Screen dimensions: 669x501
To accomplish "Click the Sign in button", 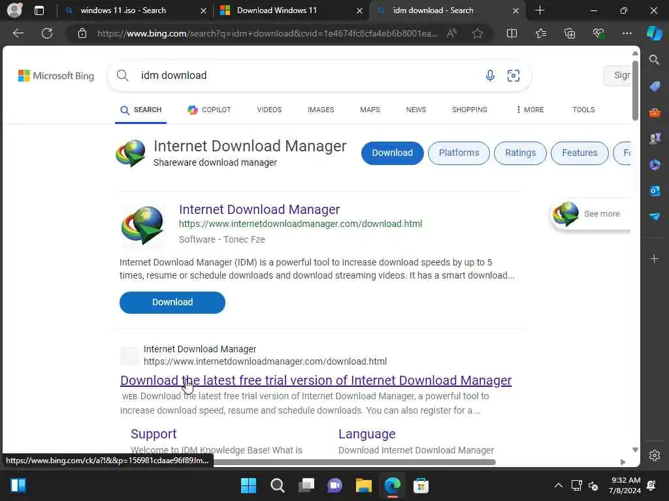I will coord(617,76).
